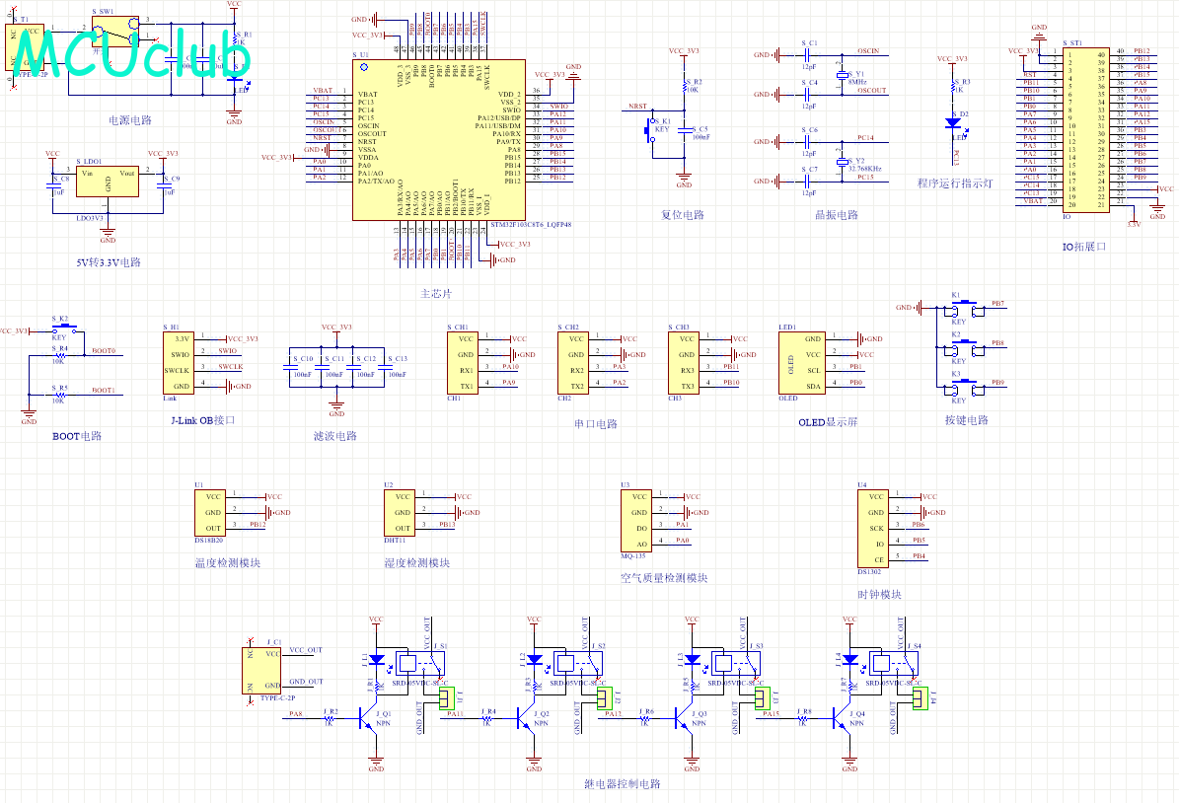Screen dimensions: 1179x803
Task: Select the J_S4 relay symbol
Action: point(895,663)
